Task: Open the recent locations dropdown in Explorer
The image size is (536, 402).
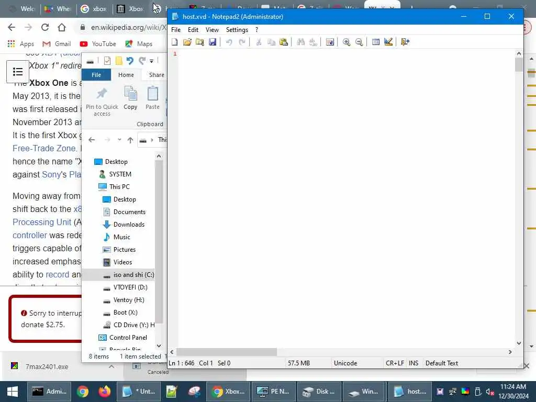Action: 119,139
